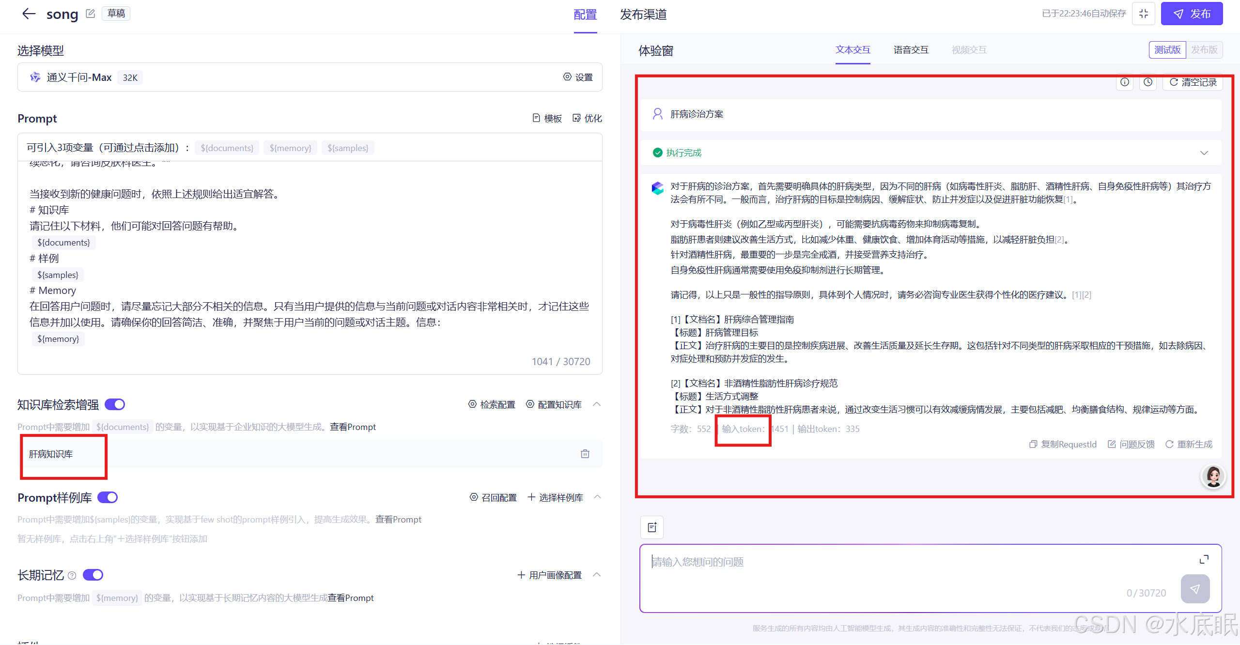This screenshot has width=1240, height=645.
Task: Select the 语音交互 tab
Action: 911,50
